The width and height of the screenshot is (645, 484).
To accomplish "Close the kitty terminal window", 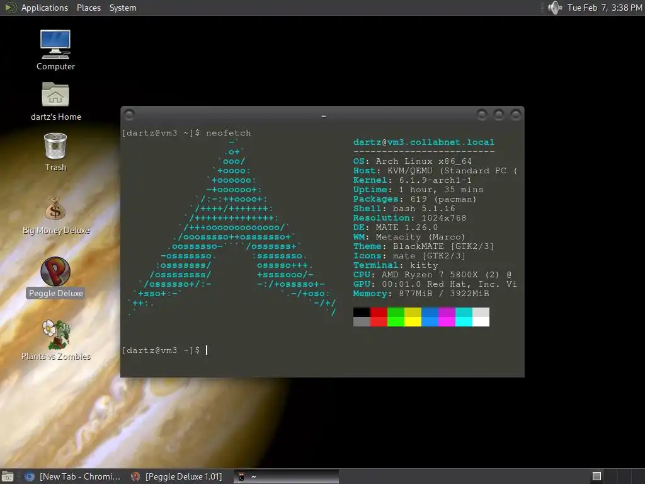I will [515, 115].
